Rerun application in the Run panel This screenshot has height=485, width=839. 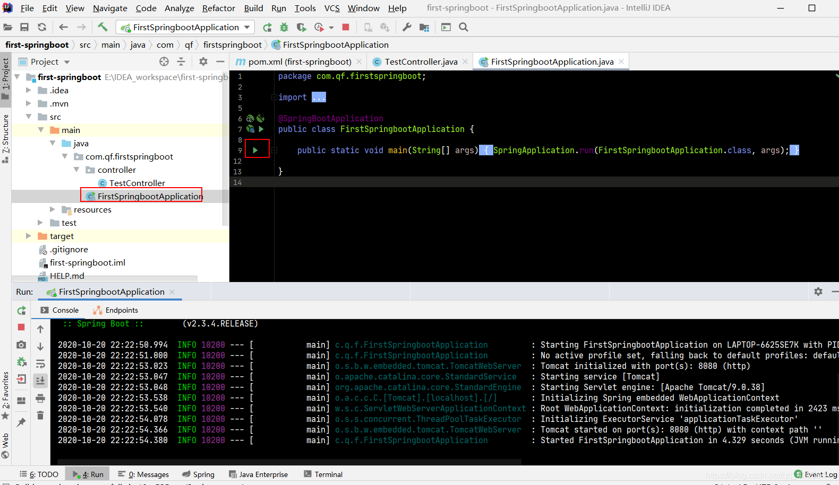(21, 311)
